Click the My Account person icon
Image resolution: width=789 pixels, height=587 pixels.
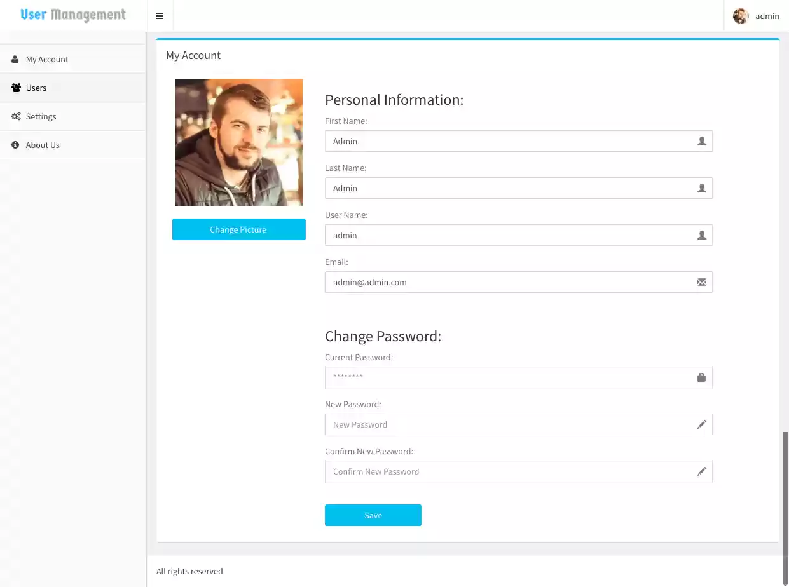(14, 59)
